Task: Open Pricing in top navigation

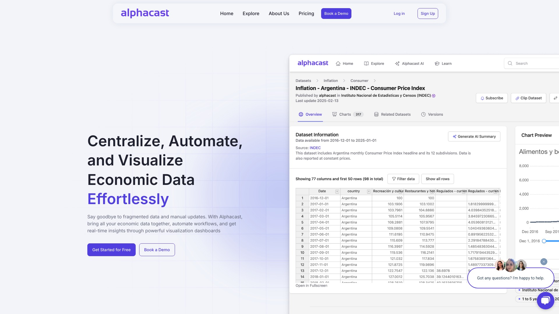Action: pos(306,13)
